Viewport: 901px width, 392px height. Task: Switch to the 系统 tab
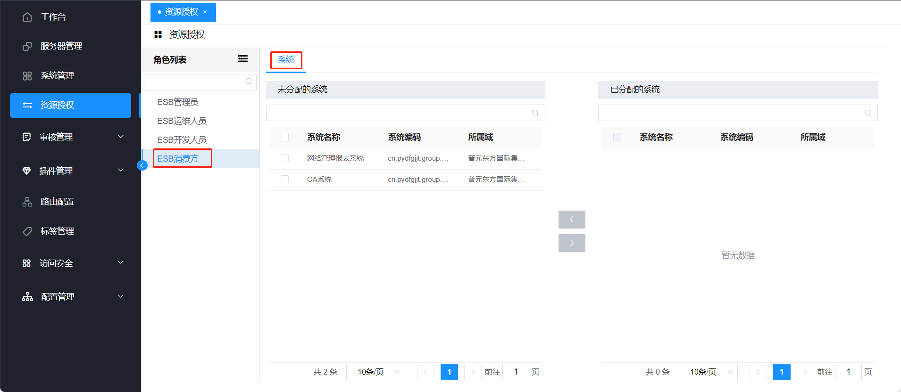(x=286, y=60)
